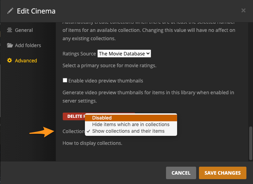
Task: Click the Add folders folder icon
Action: point(10,45)
